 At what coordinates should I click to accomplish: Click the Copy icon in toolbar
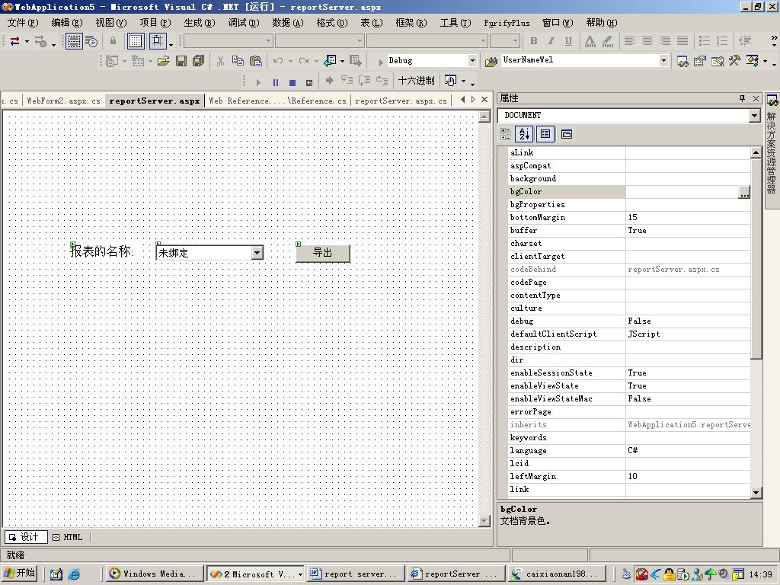tap(238, 61)
